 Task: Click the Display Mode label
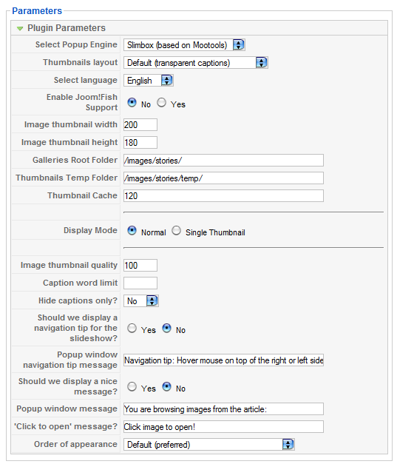point(90,230)
